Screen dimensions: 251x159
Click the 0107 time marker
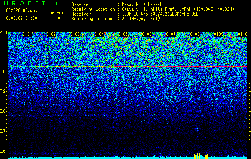pyautogui.click(x=171, y=34)
